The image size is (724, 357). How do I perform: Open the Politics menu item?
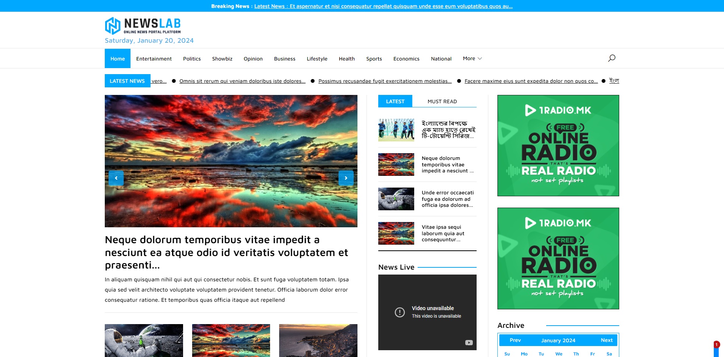(192, 59)
